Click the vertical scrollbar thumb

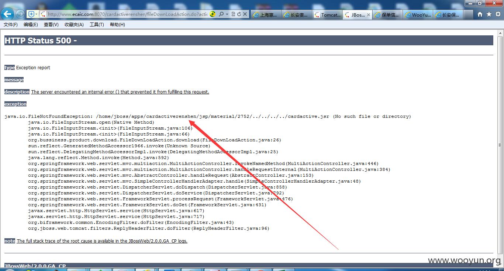500,145
